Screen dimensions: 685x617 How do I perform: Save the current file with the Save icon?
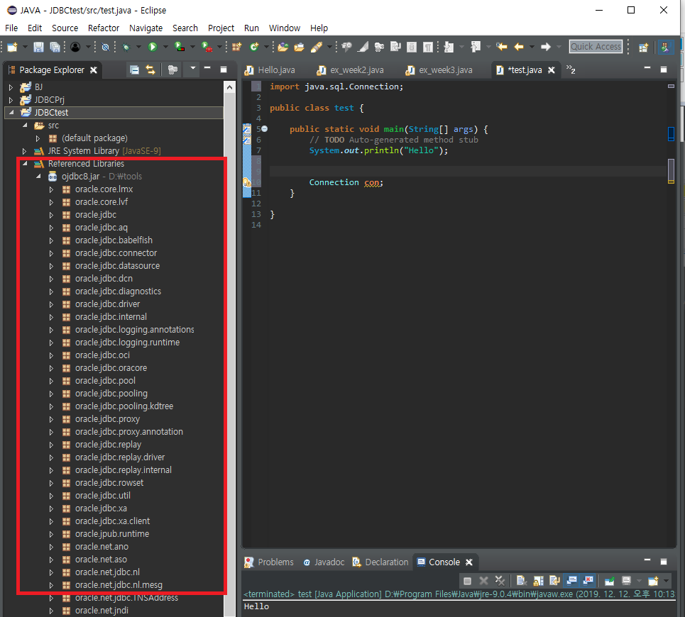pyautogui.click(x=38, y=47)
